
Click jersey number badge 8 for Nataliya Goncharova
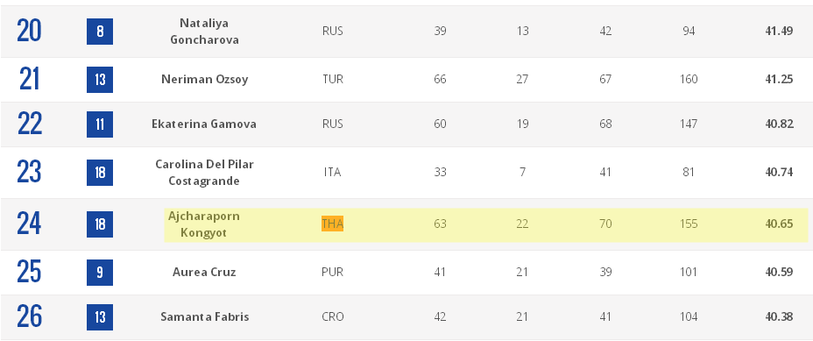coord(100,32)
